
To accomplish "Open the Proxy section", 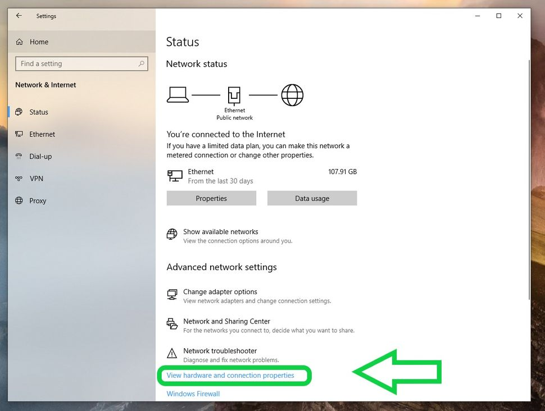I will (81, 200).
